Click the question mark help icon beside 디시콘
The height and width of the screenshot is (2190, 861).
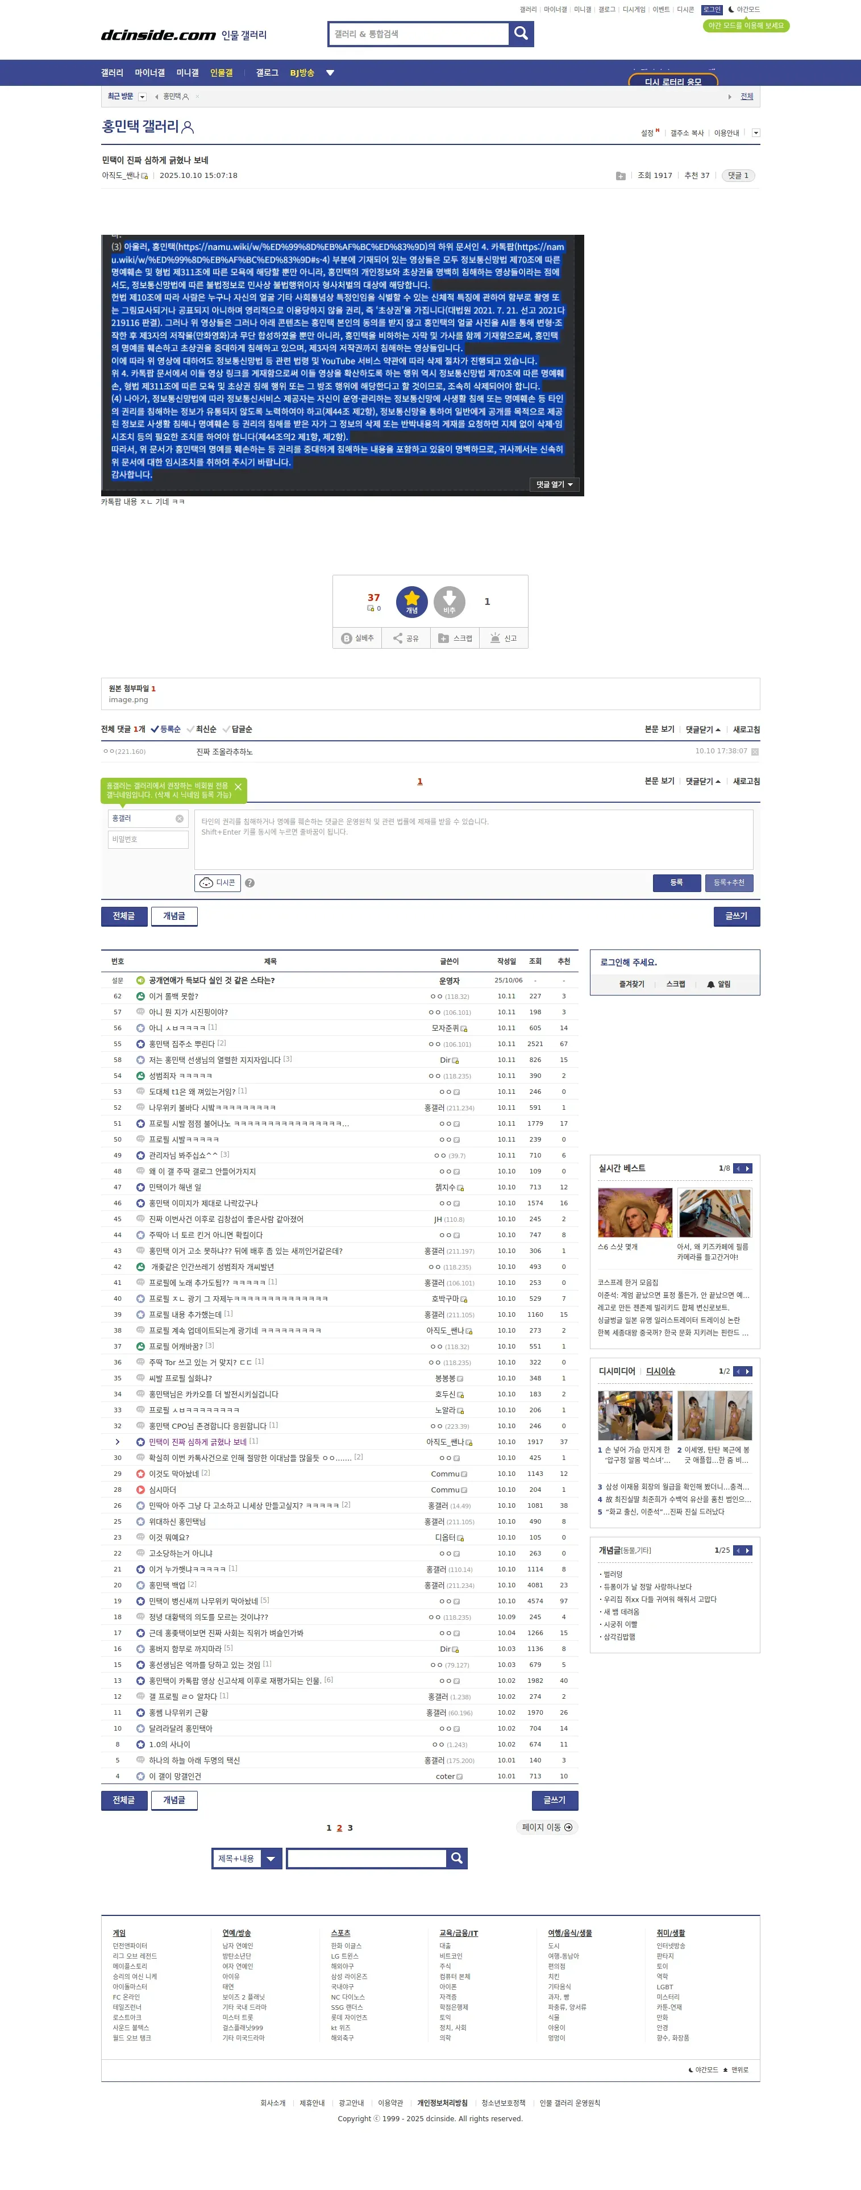pyautogui.click(x=250, y=884)
